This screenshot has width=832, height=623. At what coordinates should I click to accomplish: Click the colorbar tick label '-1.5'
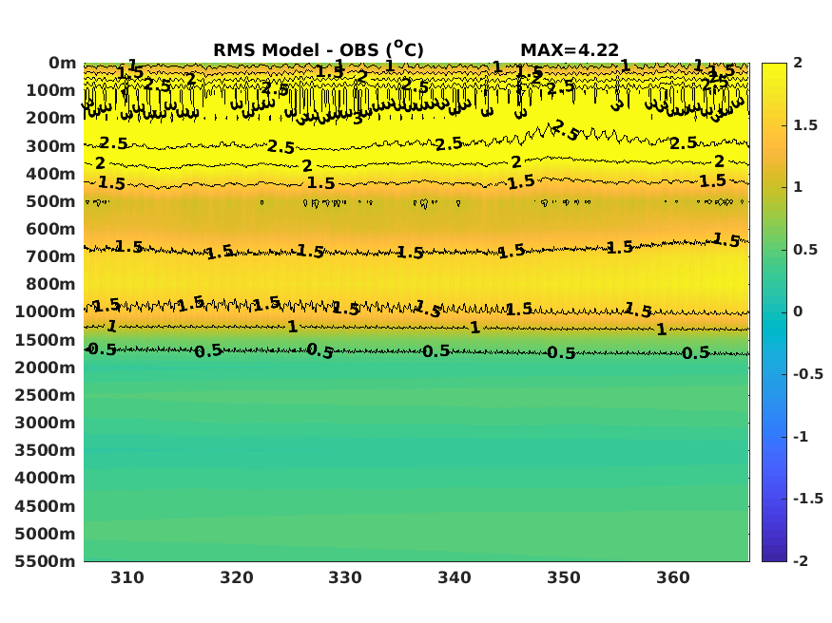click(x=808, y=499)
